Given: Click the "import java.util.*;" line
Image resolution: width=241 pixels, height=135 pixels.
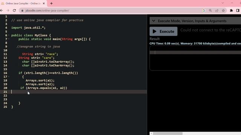Looking at the screenshot, I should pos(28,28).
